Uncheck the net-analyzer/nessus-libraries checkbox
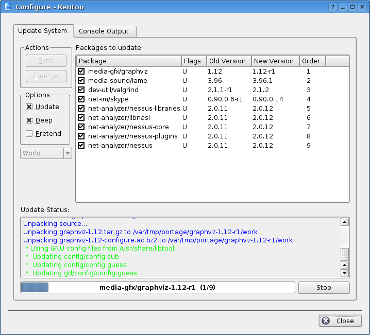The height and width of the screenshot is (335, 370). tap(81, 109)
